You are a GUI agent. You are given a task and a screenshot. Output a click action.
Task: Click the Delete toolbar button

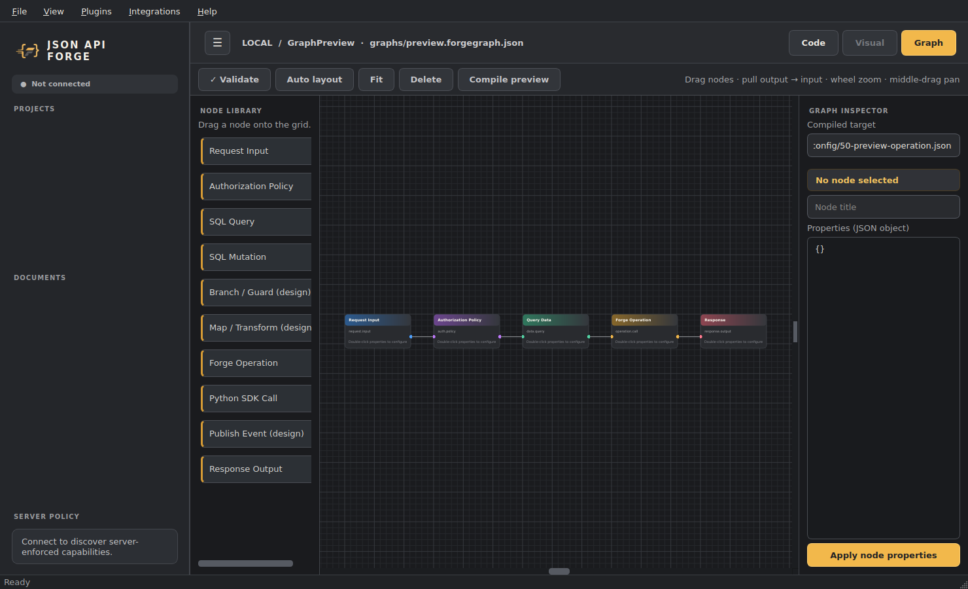tap(426, 79)
